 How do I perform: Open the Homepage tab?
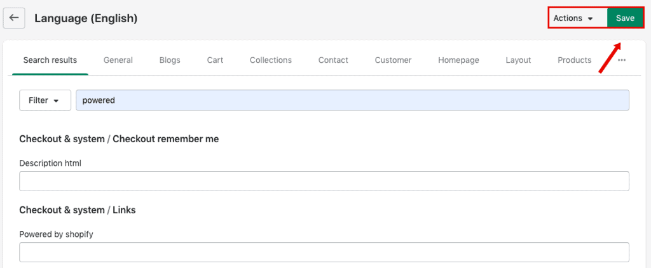(x=458, y=60)
